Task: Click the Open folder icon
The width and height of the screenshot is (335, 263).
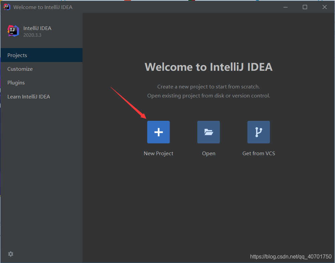Action: click(208, 132)
